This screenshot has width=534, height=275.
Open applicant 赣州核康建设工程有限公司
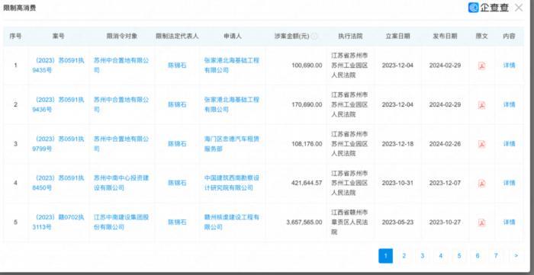tap(232, 222)
